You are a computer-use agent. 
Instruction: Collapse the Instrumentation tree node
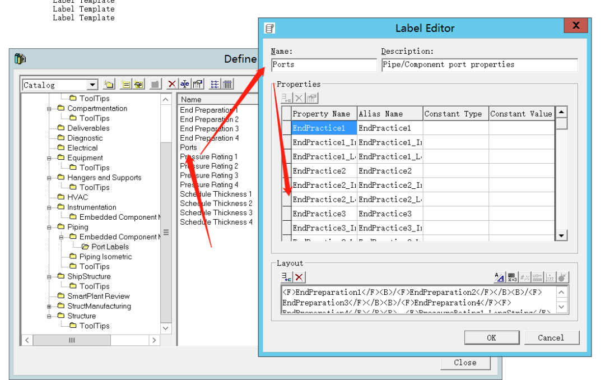49,208
